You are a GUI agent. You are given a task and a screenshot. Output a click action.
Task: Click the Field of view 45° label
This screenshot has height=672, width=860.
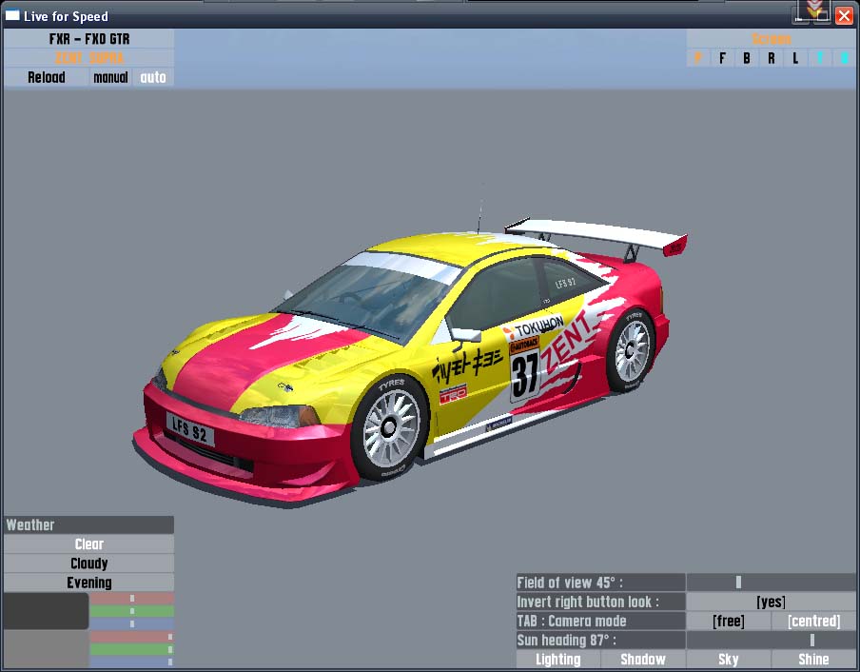point(600,582)
